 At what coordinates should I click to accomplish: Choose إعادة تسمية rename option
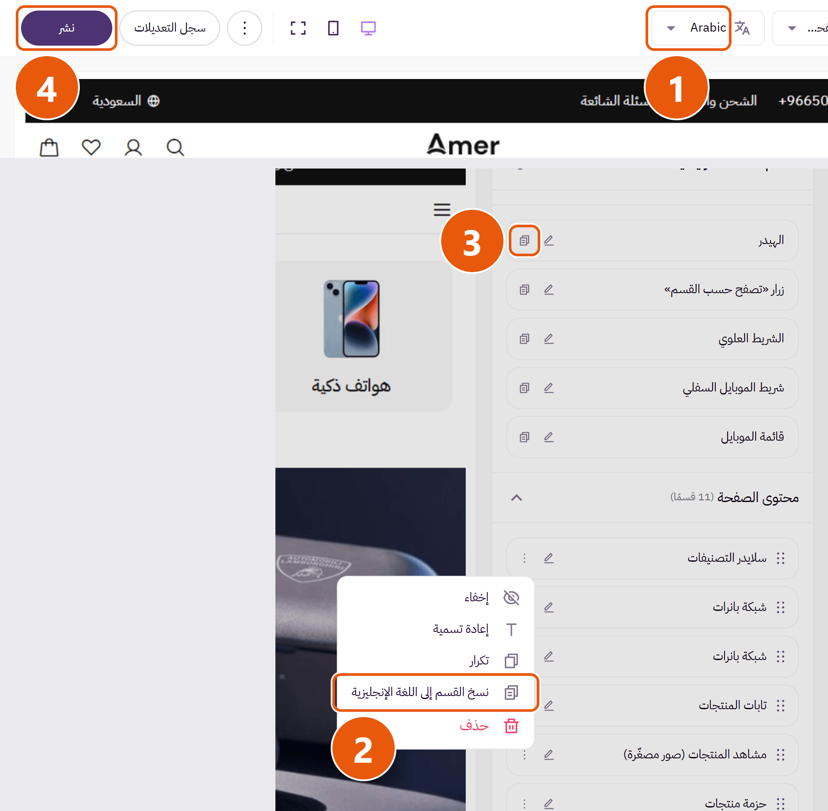[435, 629]
